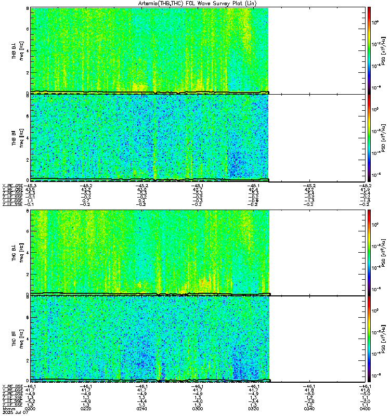Click the '0320' time tick label
This screenshot has width=390, height=416.
[253, 409]
